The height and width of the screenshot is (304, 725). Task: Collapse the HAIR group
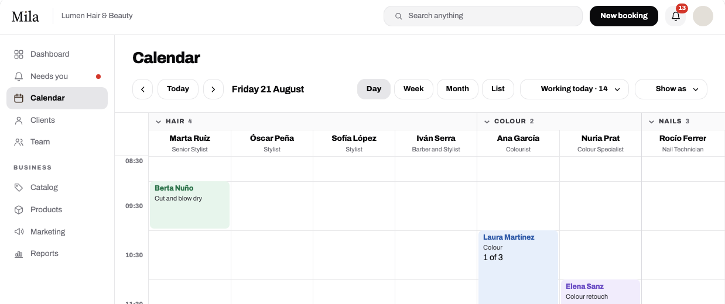[158, 122]
